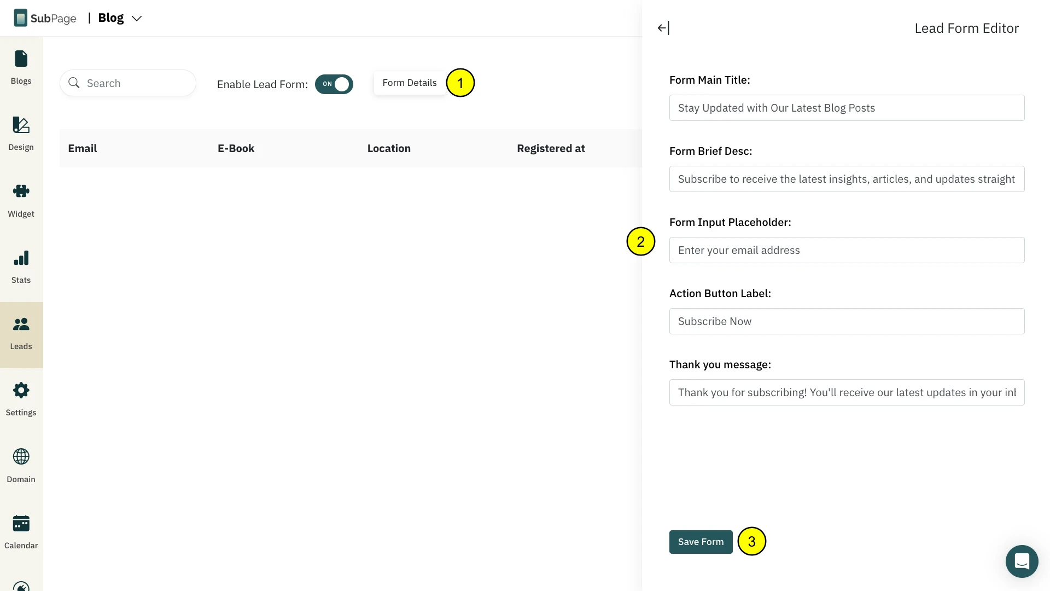Edit the Thank you message field
Screen dimensions: 1050x591
(x=847, y=392)
